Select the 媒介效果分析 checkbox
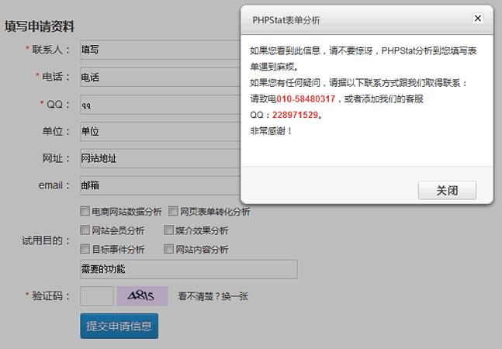 [168, 230]
